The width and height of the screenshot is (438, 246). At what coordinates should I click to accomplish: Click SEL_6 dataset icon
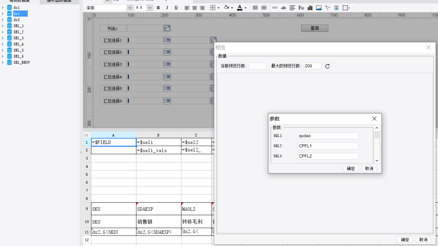click(9, 56)
